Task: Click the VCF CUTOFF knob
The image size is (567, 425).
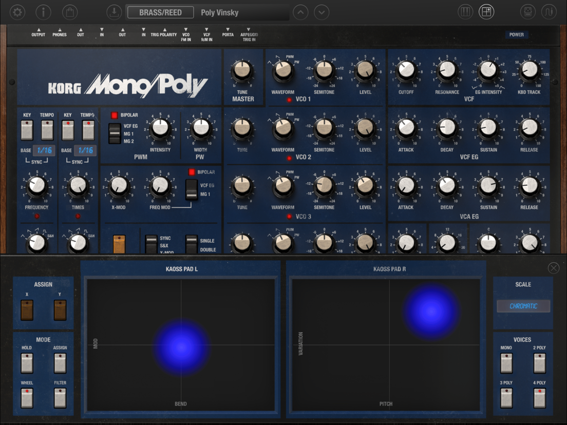Action: click(x=406, y=70)
